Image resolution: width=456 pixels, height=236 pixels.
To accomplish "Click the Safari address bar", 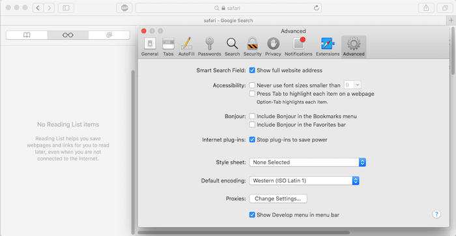I will coord(228,8).
